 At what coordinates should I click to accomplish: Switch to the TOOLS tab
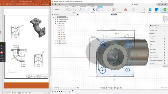(92, 7)
